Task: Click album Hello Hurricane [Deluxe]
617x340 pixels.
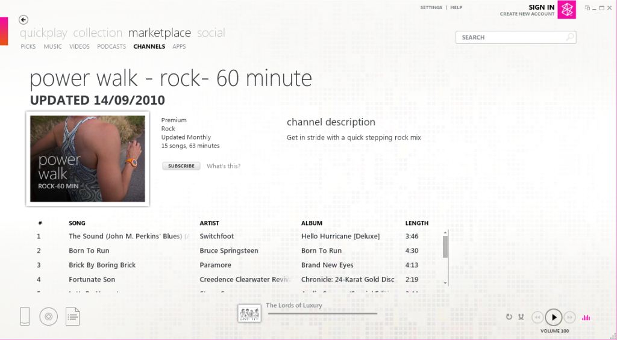Action: tap(340, 236)
